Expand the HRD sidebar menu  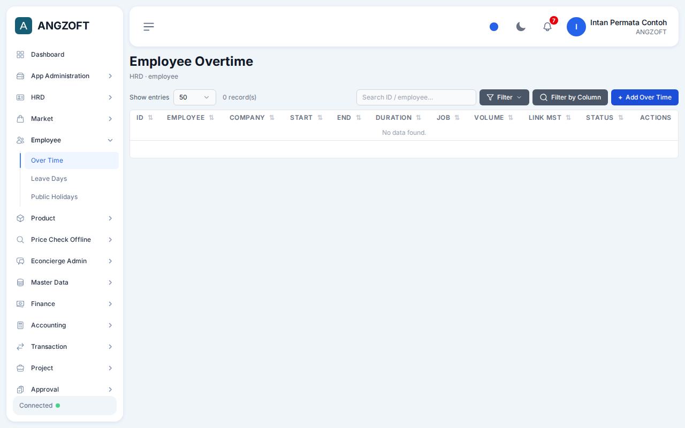[65, 97]
